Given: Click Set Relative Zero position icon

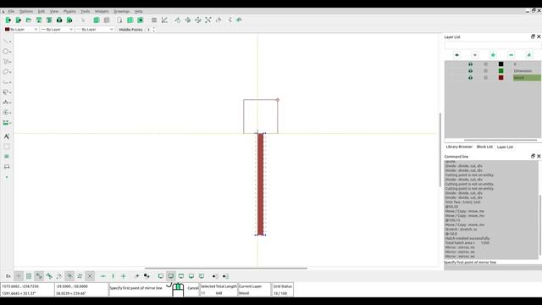Looking at the screenshot, I should [x=137, y=276].
